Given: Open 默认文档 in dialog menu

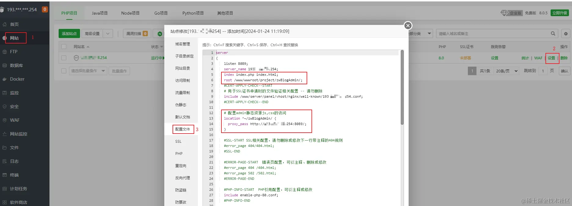Looking at the screenshot, I should click(x=182, y=117).
